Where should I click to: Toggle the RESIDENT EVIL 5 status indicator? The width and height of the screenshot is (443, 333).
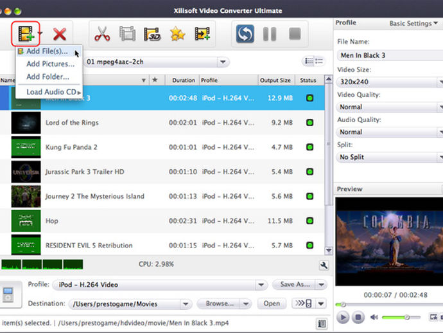point(310,246)
